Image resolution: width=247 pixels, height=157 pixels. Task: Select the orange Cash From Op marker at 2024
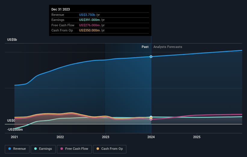(x=151, y=118)
